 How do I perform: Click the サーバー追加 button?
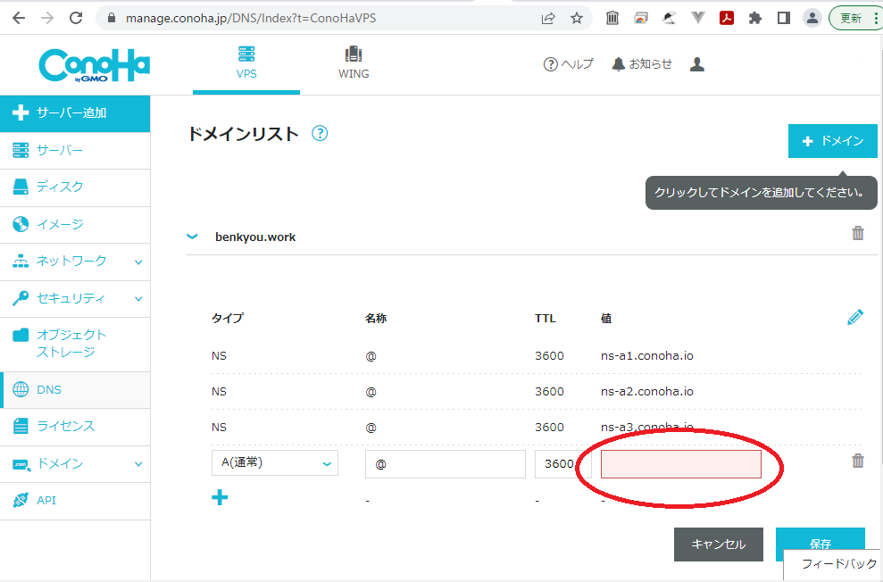[x=75, y=113]
